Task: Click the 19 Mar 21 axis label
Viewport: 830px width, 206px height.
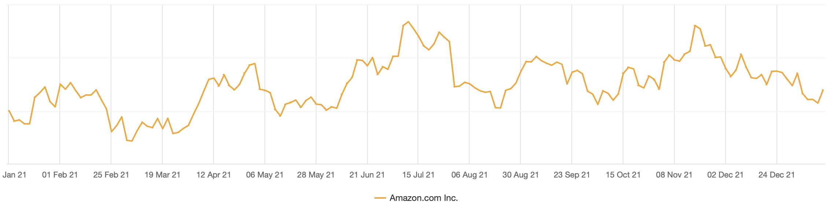Action: tap(163, 175)
